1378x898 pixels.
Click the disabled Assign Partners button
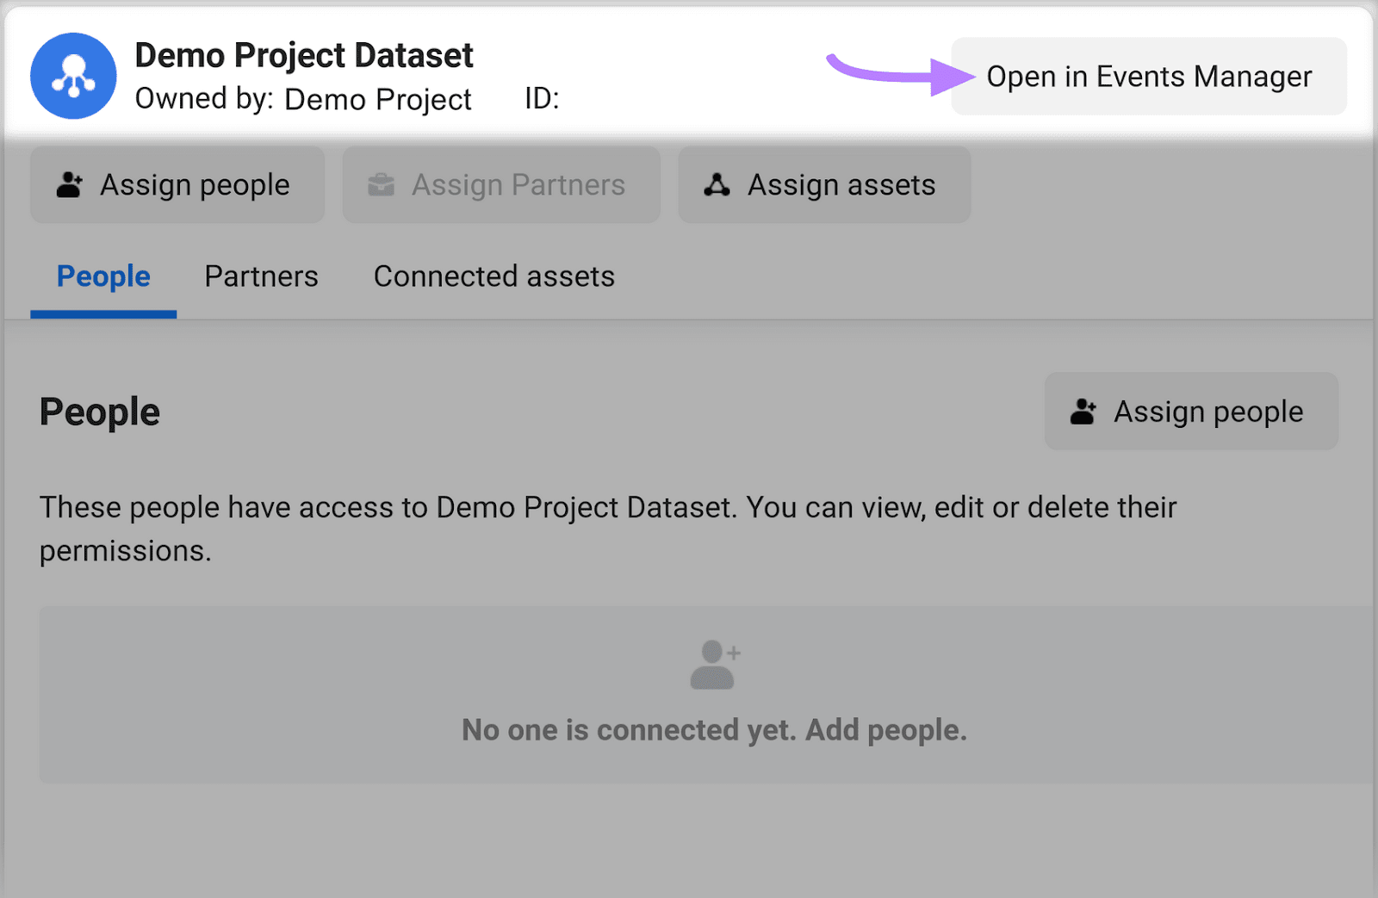point(500,183)
